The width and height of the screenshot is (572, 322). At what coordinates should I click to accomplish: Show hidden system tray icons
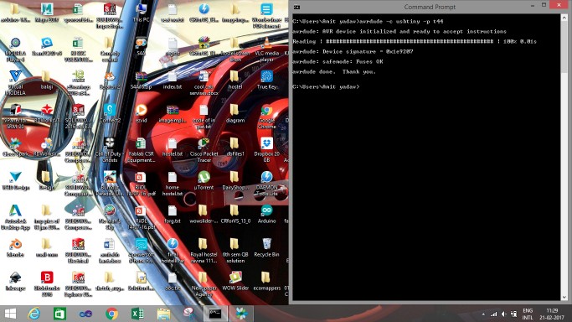tap(483, 314)
